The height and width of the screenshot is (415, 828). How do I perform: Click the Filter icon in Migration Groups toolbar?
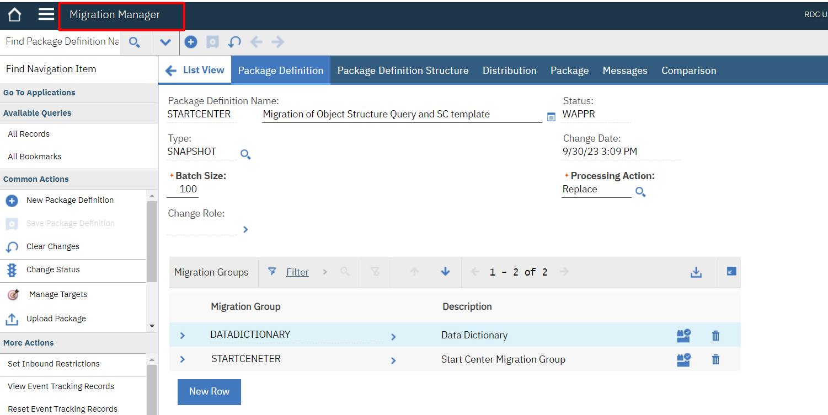[272, 272]
